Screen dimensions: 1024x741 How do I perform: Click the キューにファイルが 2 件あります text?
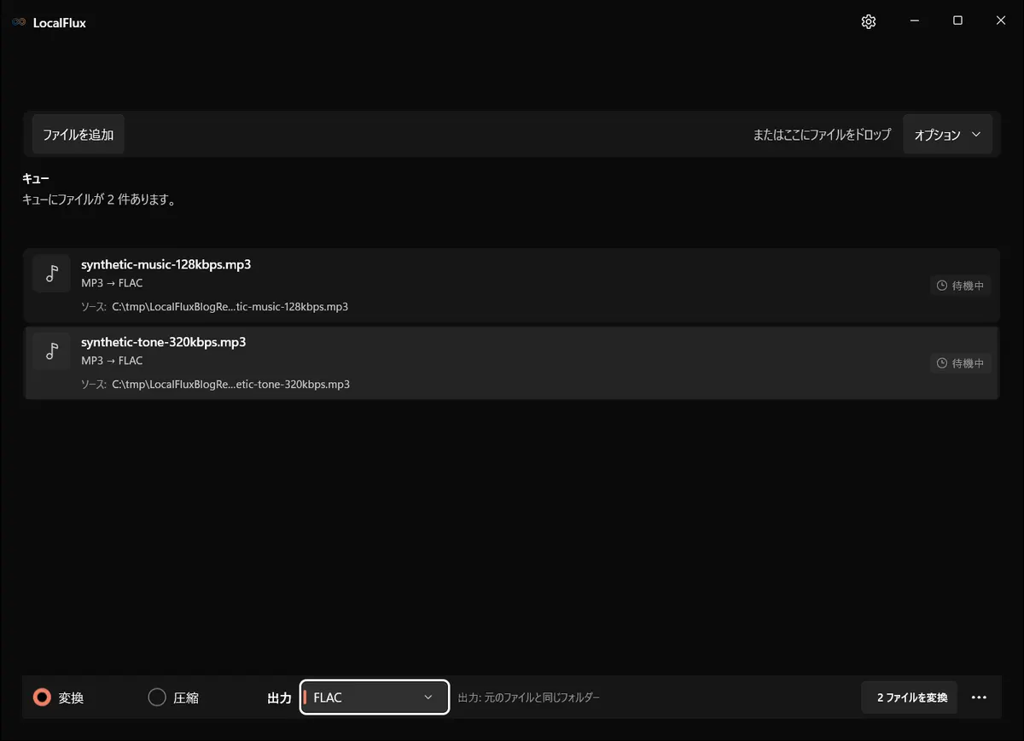point(99,200)
